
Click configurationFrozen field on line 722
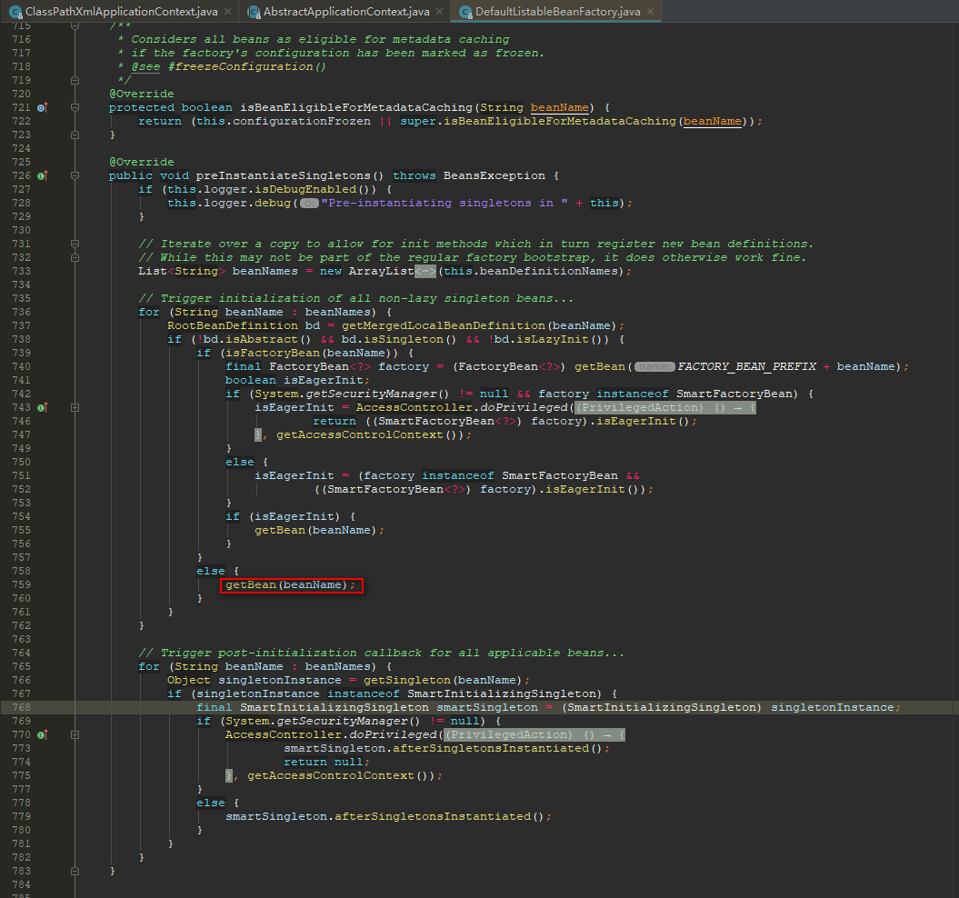click(302, 121)
